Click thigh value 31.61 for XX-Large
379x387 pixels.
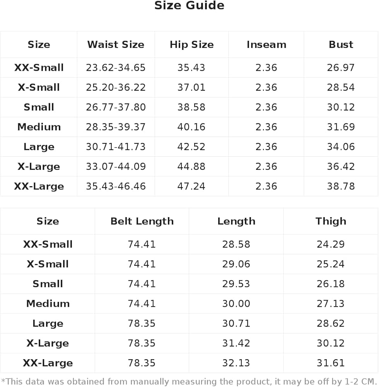(330, 363)
